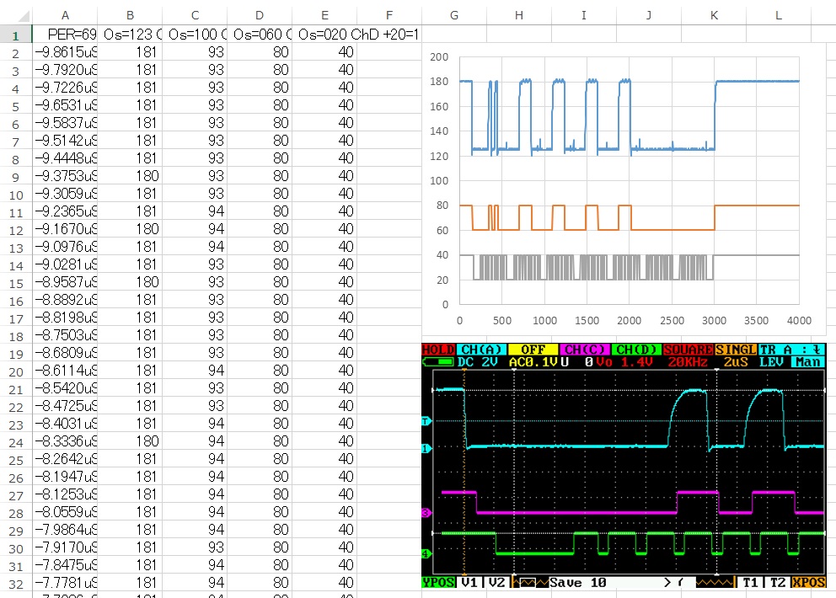Click the XPOS indicator at bottom
The image size is (836, 598).
pyautogui.click(x=809, y=583)
